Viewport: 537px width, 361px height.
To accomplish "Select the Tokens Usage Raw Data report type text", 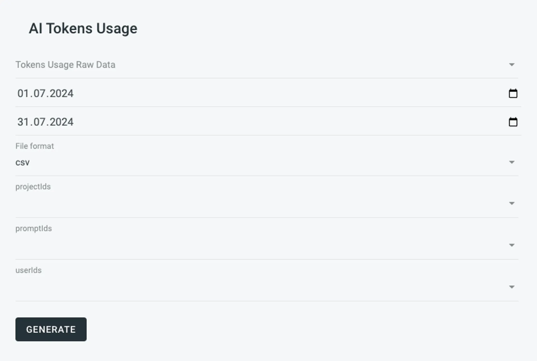I will click(x=65, y=65).
